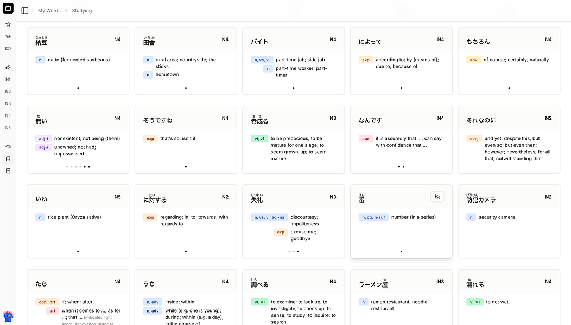The width and height of the screenshot is (571, 325).
Task: Click the 'n, ctr, n-suf' tag
Action: (x=373, y=217)
